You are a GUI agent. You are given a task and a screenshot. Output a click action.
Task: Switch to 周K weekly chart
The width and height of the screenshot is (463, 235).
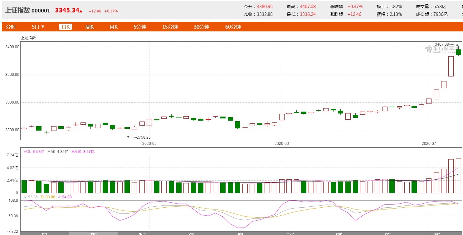point(90,27)
